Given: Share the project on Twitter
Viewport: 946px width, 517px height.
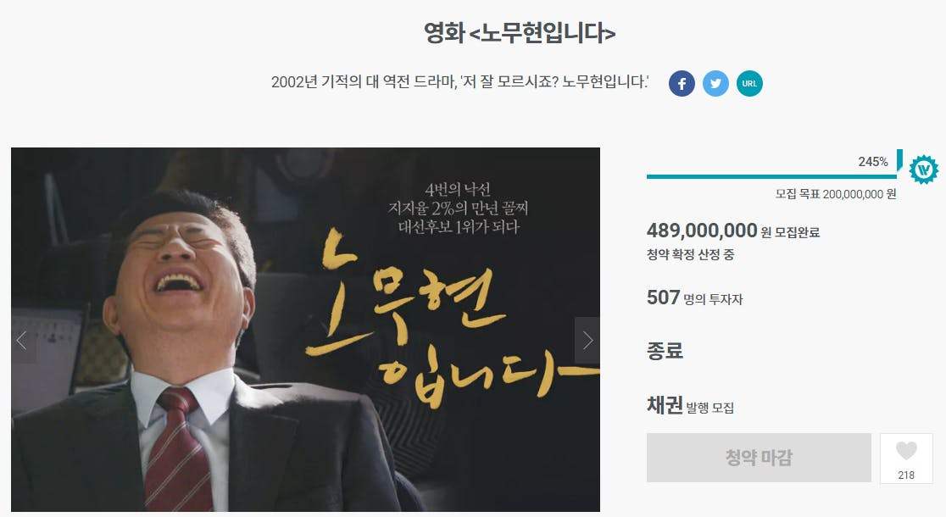Looking at the screenshot, I should pyautogui.click(x=715, y=83).
